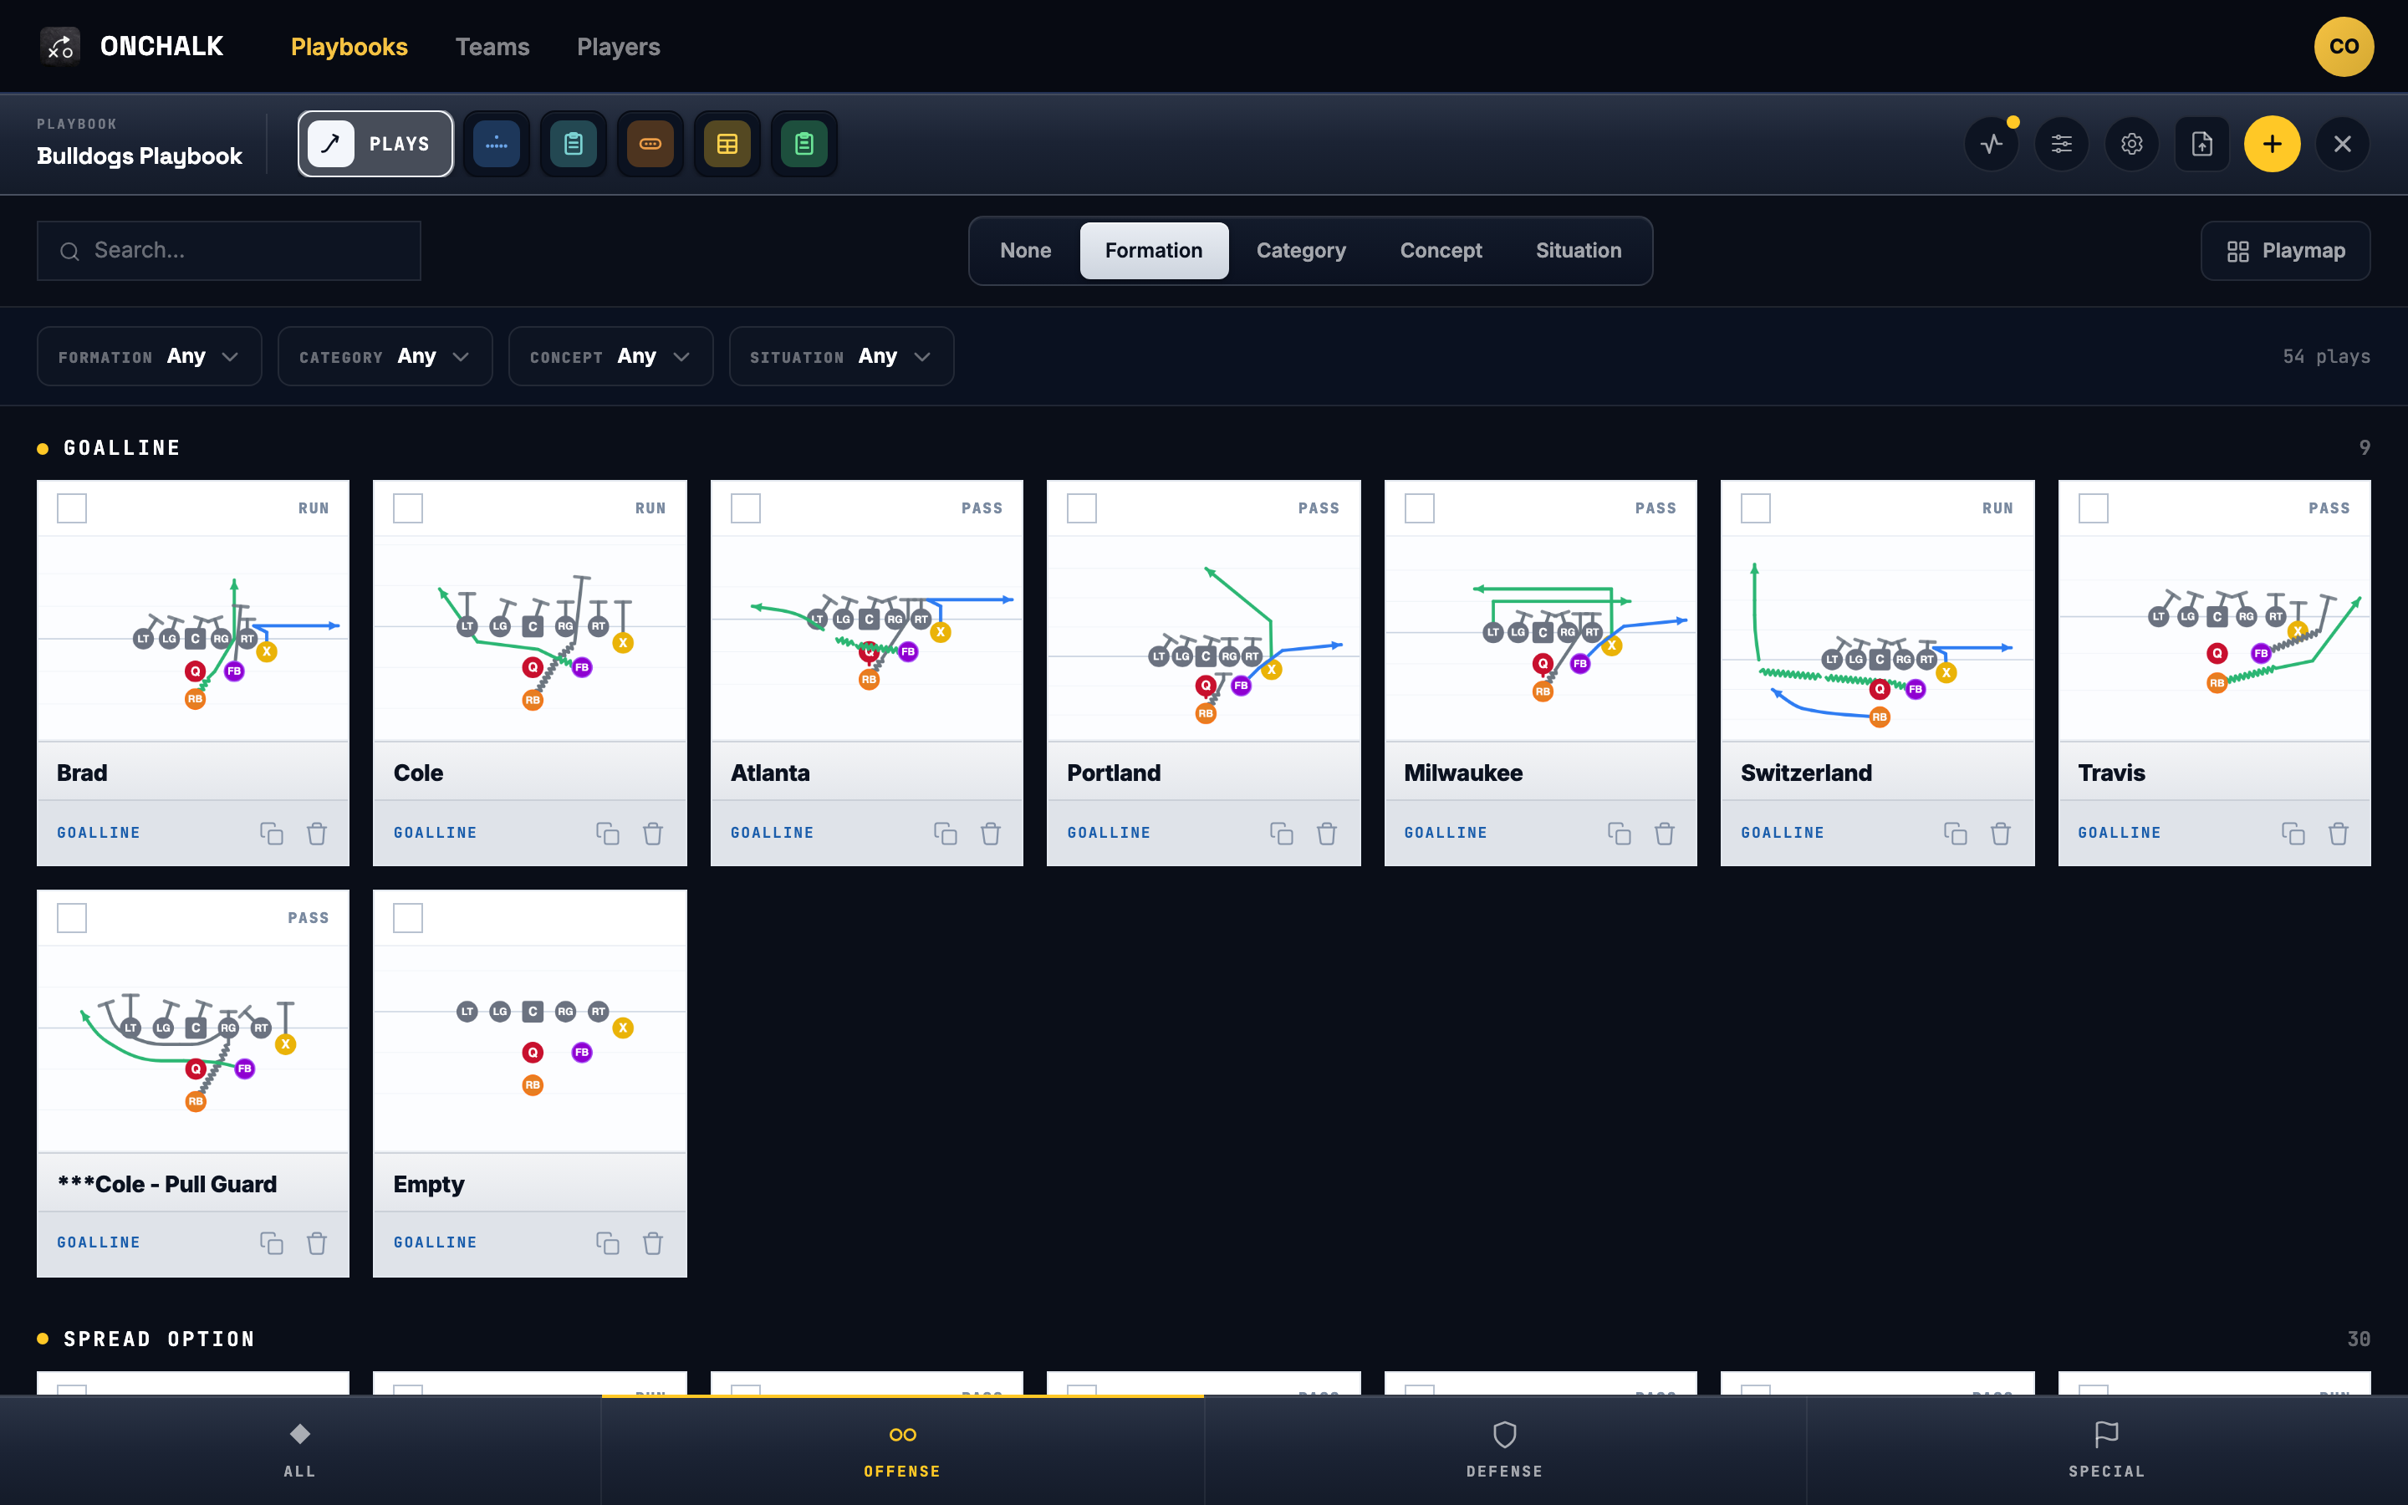Open the yellow table grid icon
2408x1505 pixels.
[727, 145]
